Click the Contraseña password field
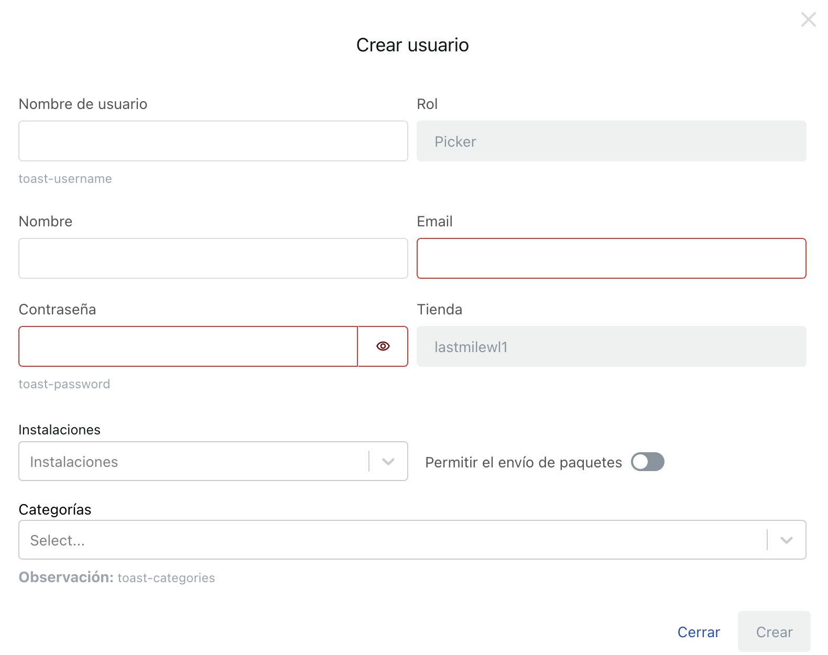This screenshot has width=828, height=655. coord(188,346)
